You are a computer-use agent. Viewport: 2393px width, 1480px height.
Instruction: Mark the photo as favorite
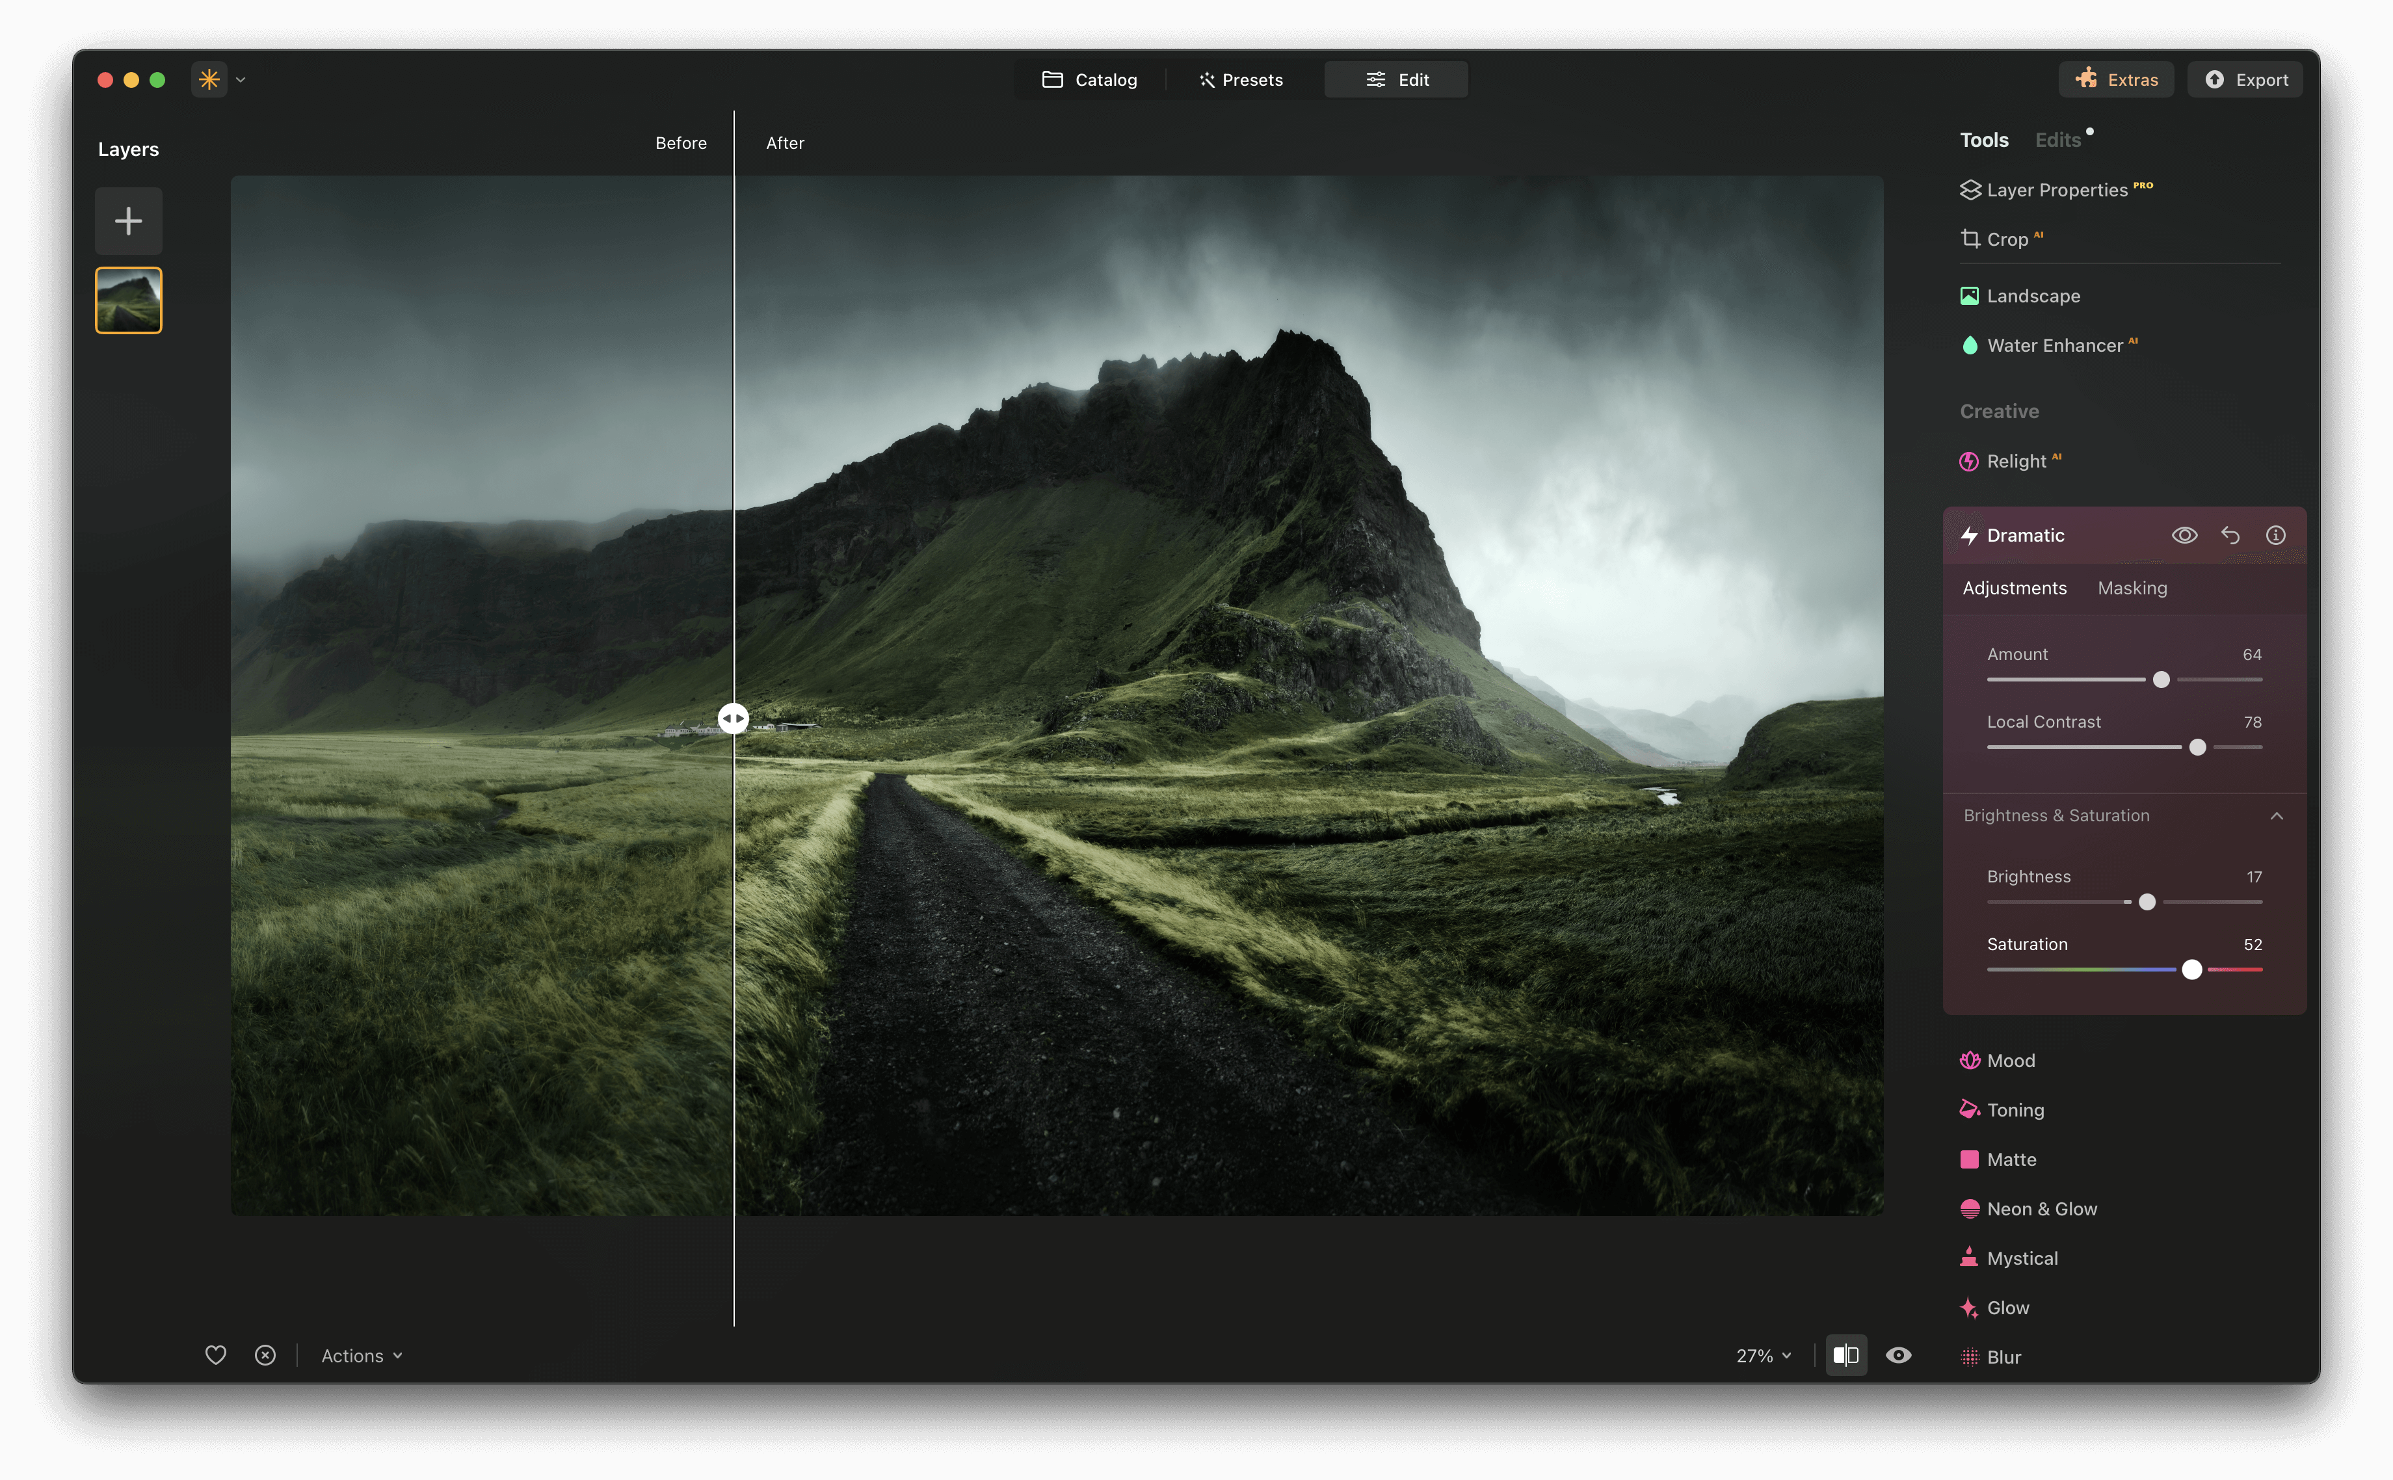pos(215,1356)
